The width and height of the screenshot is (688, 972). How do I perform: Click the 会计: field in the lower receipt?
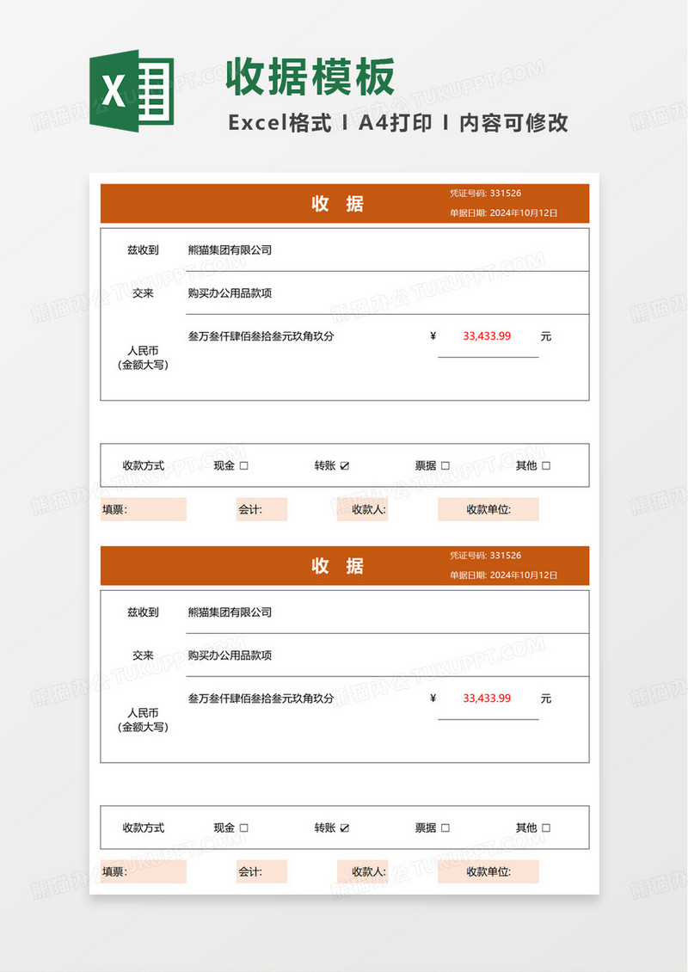point(261,871)
